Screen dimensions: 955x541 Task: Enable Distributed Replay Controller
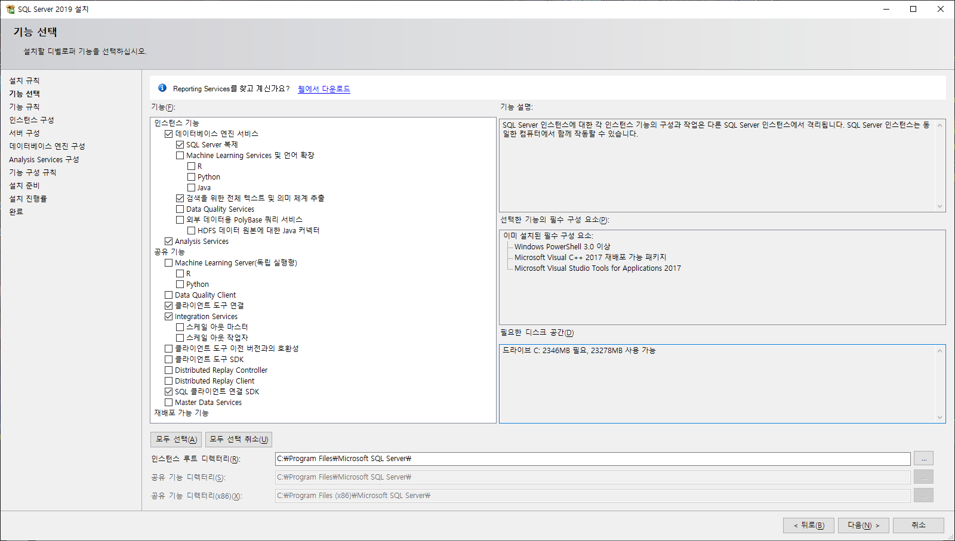coord(168,370)
